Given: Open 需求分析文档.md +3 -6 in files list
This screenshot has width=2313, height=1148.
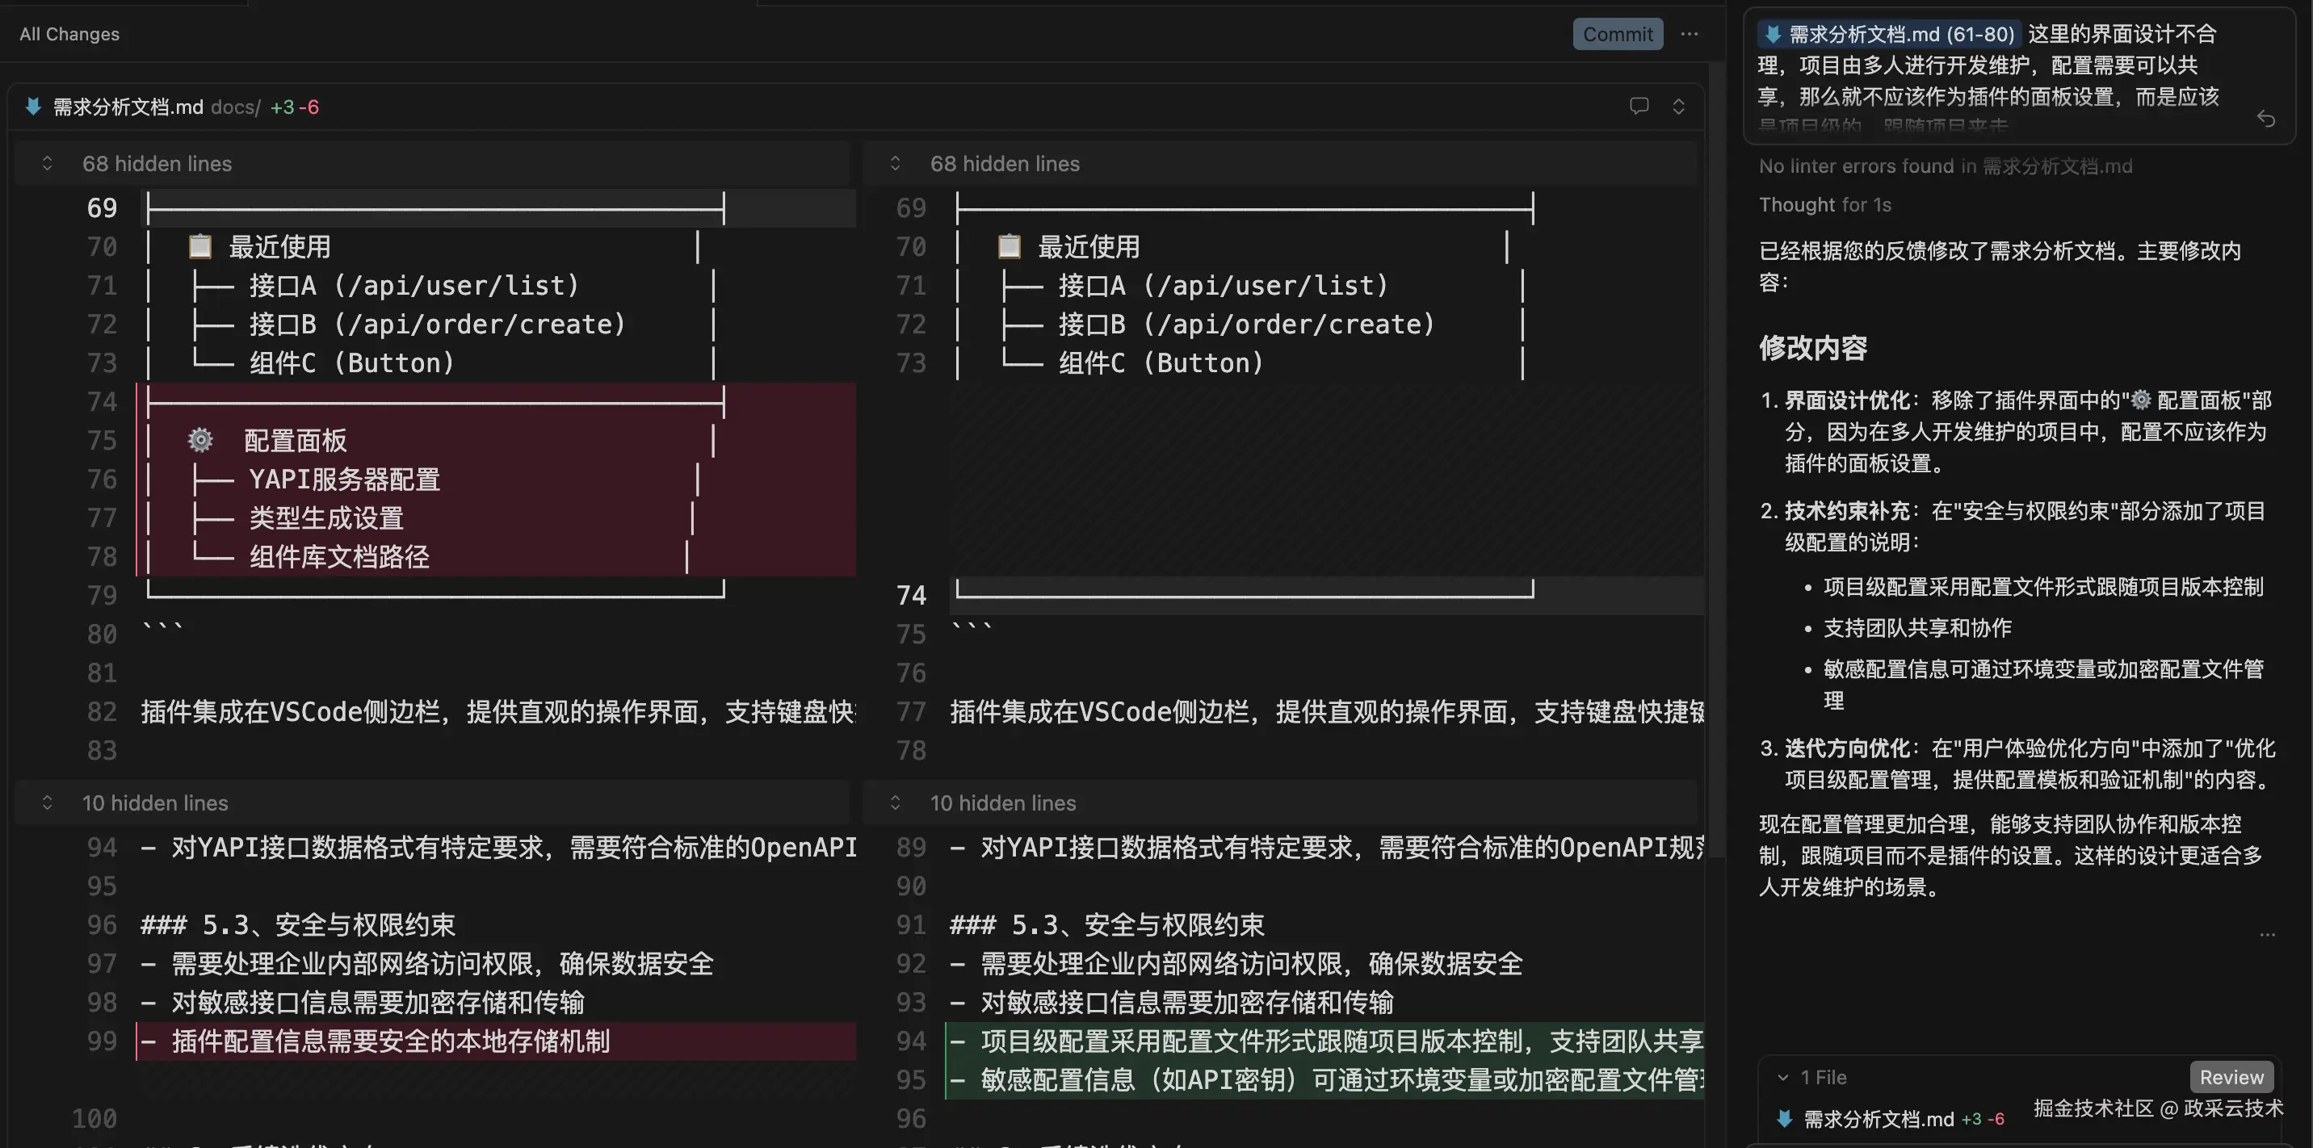Looking at the screenshot, I should coord(1879,1118).
